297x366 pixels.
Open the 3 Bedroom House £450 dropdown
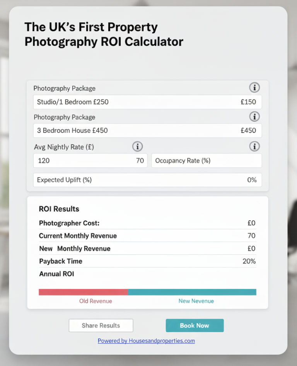click(147, 131)
